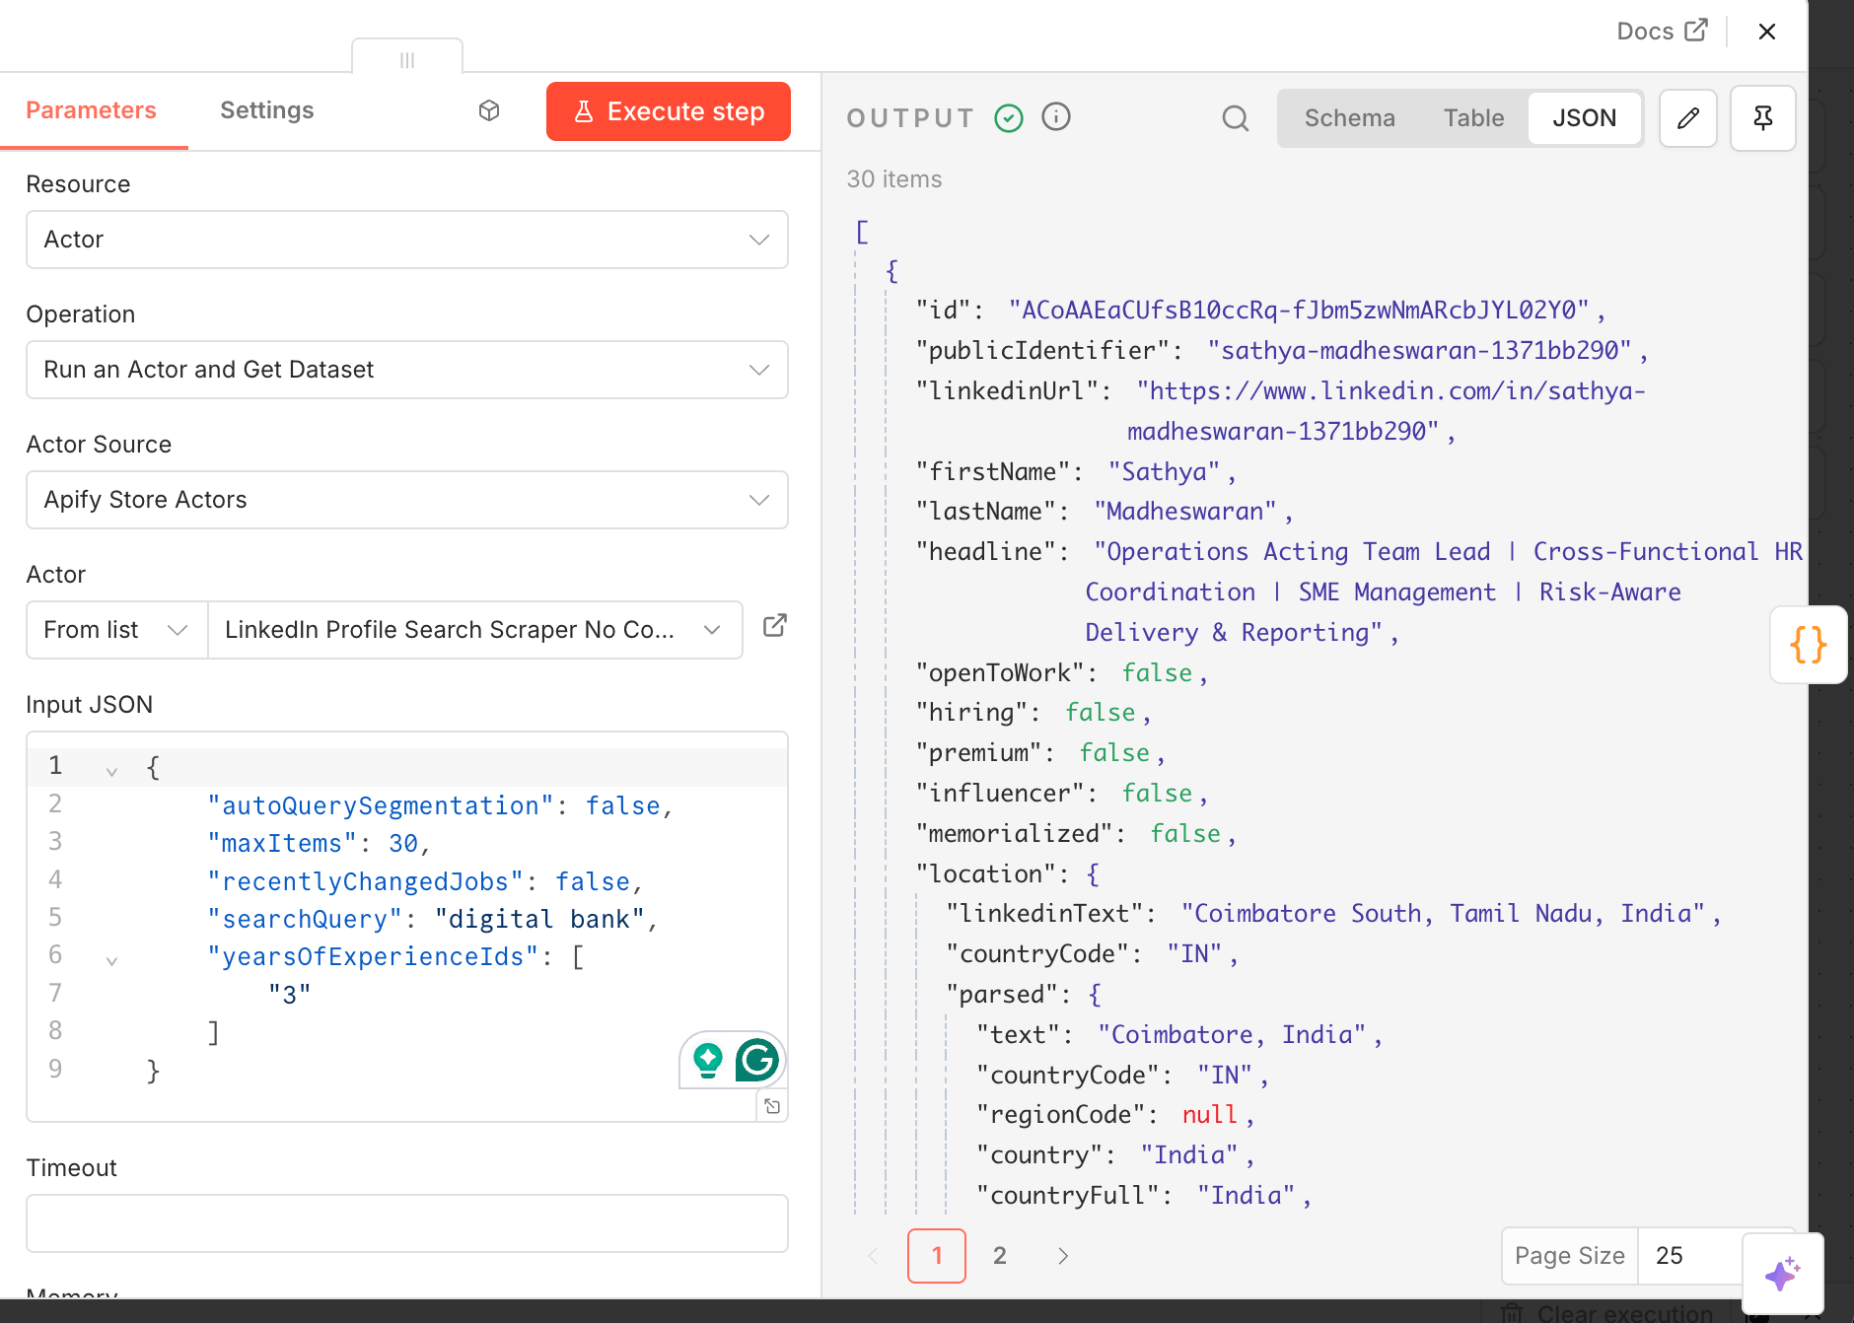Viewport: 1854px width, 1323px height.
Task: Open the purple sparkle AI assistant
Action: [x=1782, y=1274]
